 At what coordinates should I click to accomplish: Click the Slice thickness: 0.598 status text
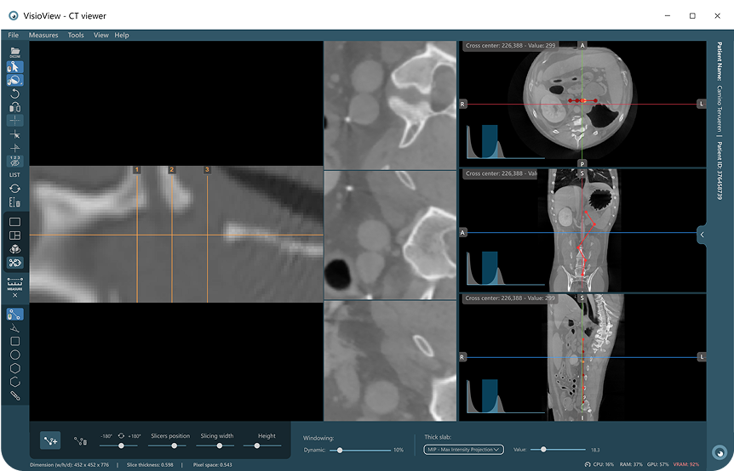click(150, 465)
